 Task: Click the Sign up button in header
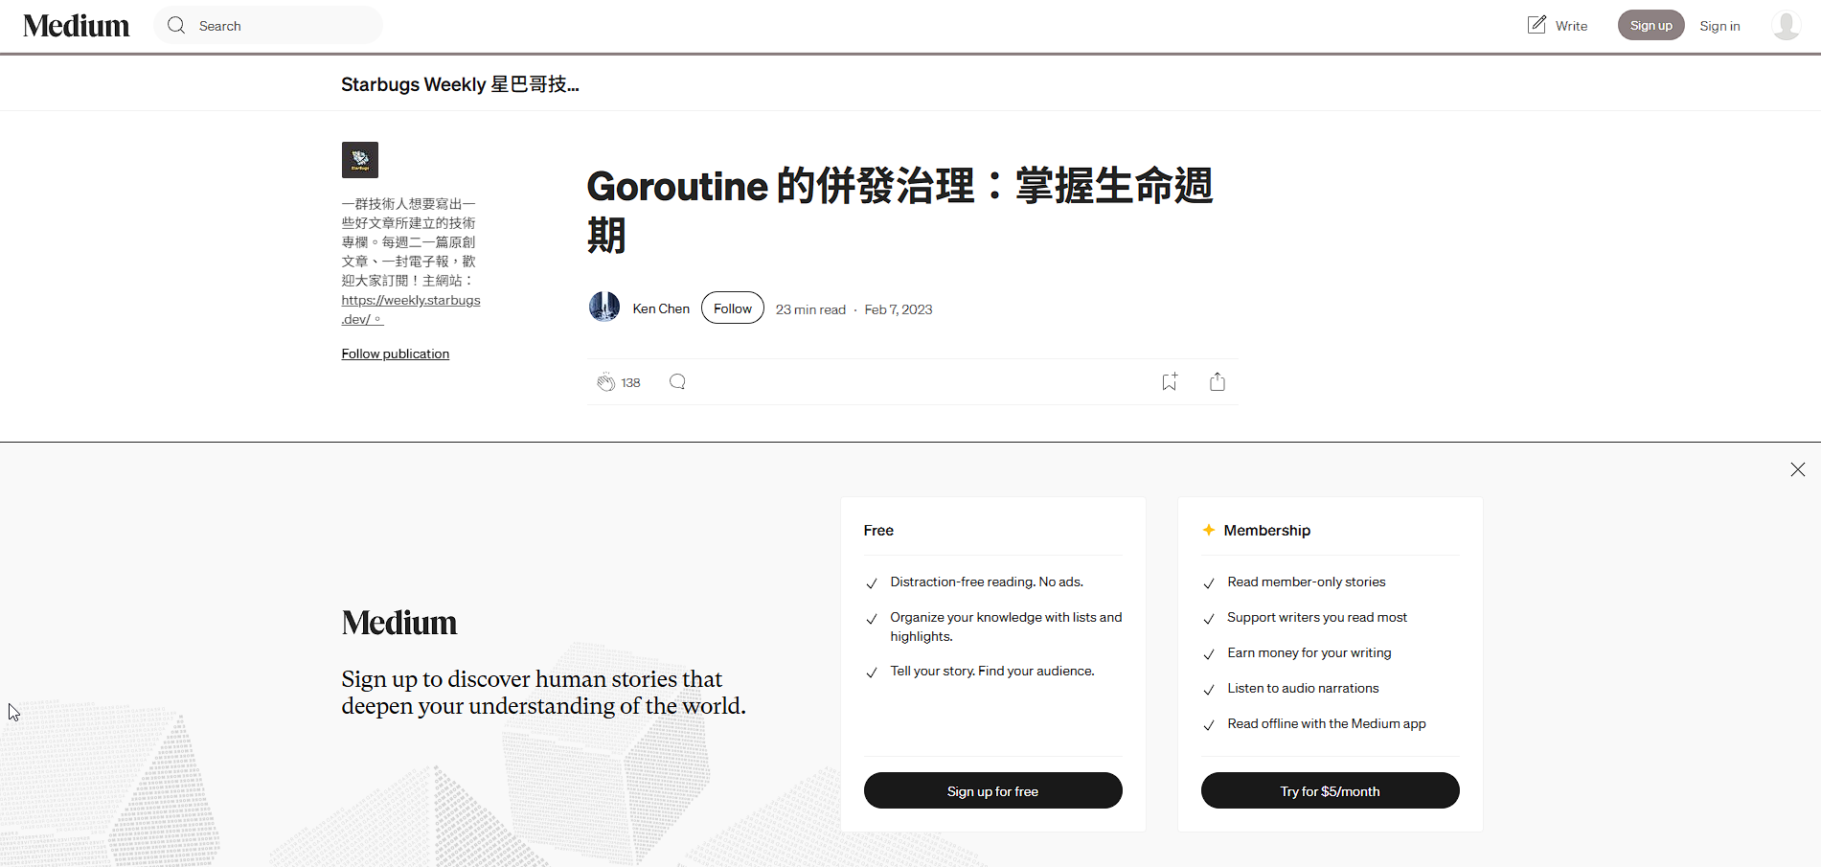pyautogui.click(x=1651, y=25)
